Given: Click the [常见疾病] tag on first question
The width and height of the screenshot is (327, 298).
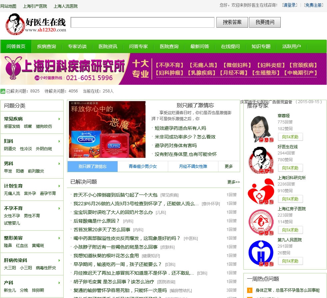Looking at the screenshot, I should click(x=169, y=195).
